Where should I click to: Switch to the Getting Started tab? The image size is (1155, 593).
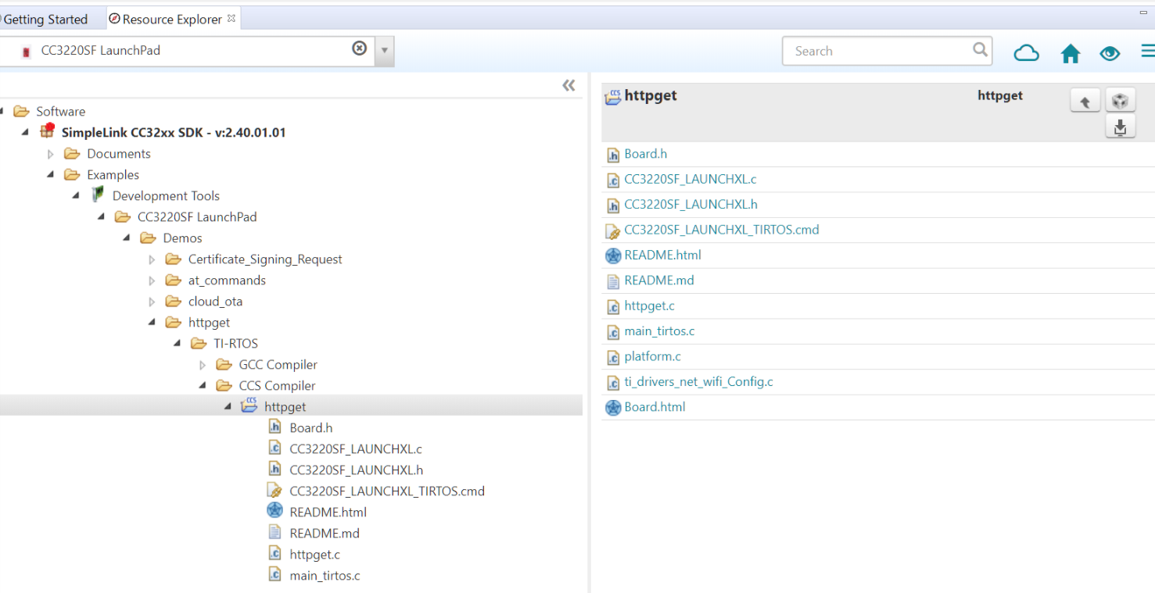click(45, 19)
